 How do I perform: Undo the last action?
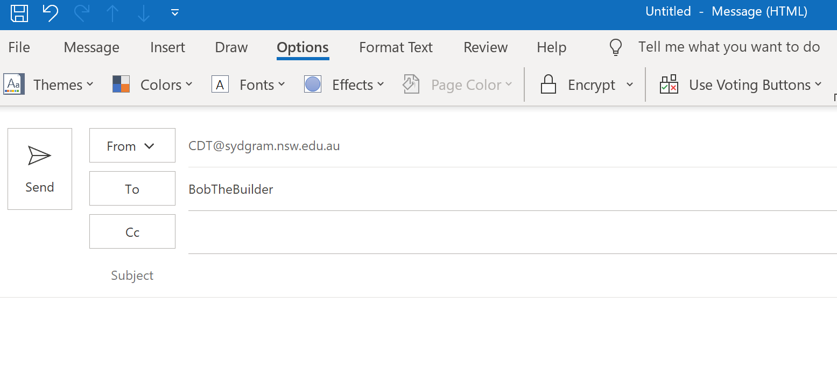click(x=50, y=13)
